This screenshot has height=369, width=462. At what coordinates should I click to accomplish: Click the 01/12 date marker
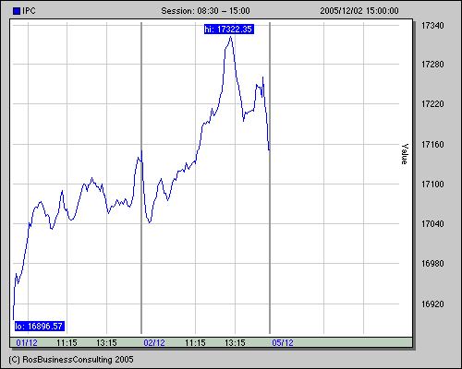click(27, 343)
